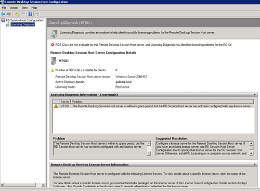Toggle the Show/Hide Action Pane toolbar icon
Image resolution: width=260 pixels, height=191 pixels.
tap(36, 14)
